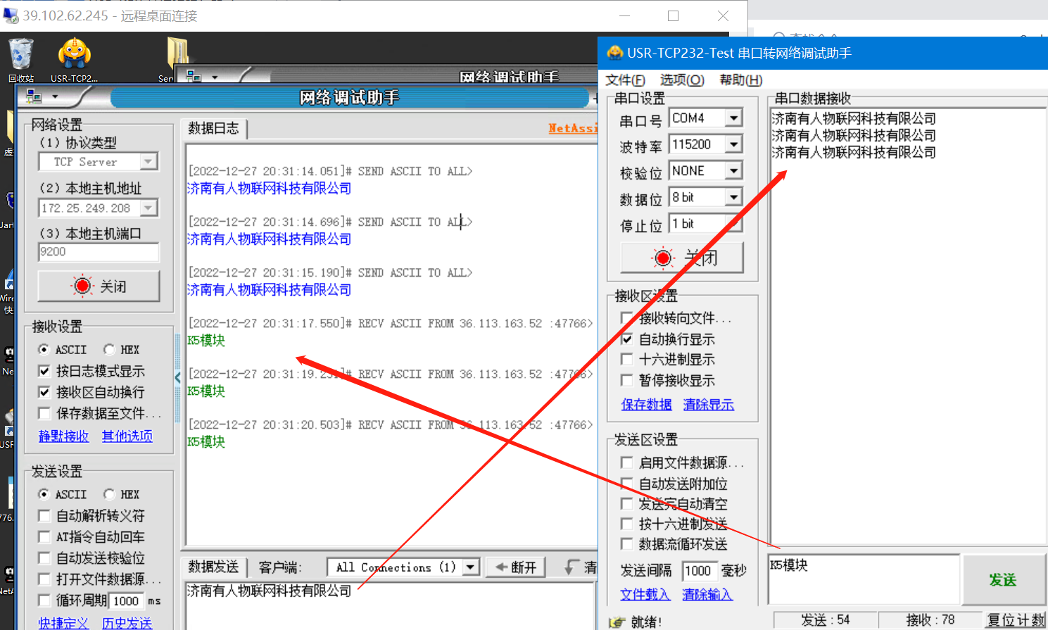Open the All Connections client dropdown
Screen dimensions: 1048x630
[x=471, y=567]
